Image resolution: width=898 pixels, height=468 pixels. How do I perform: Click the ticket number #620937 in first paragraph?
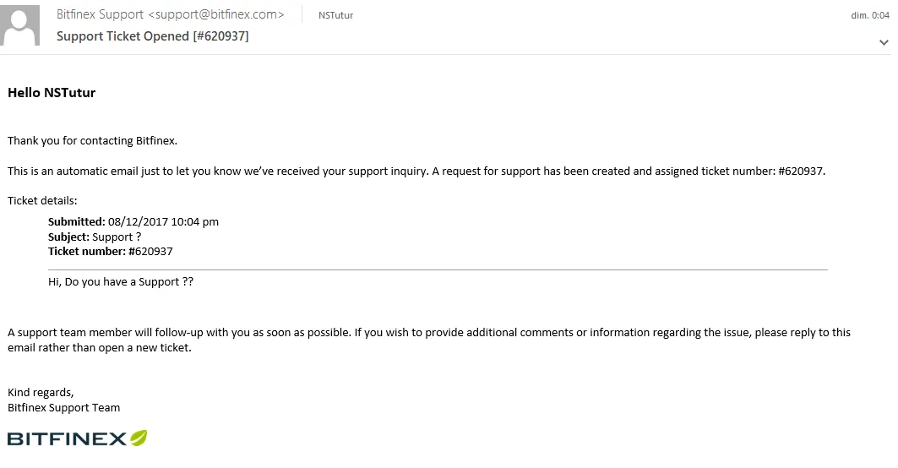(801, 171)
